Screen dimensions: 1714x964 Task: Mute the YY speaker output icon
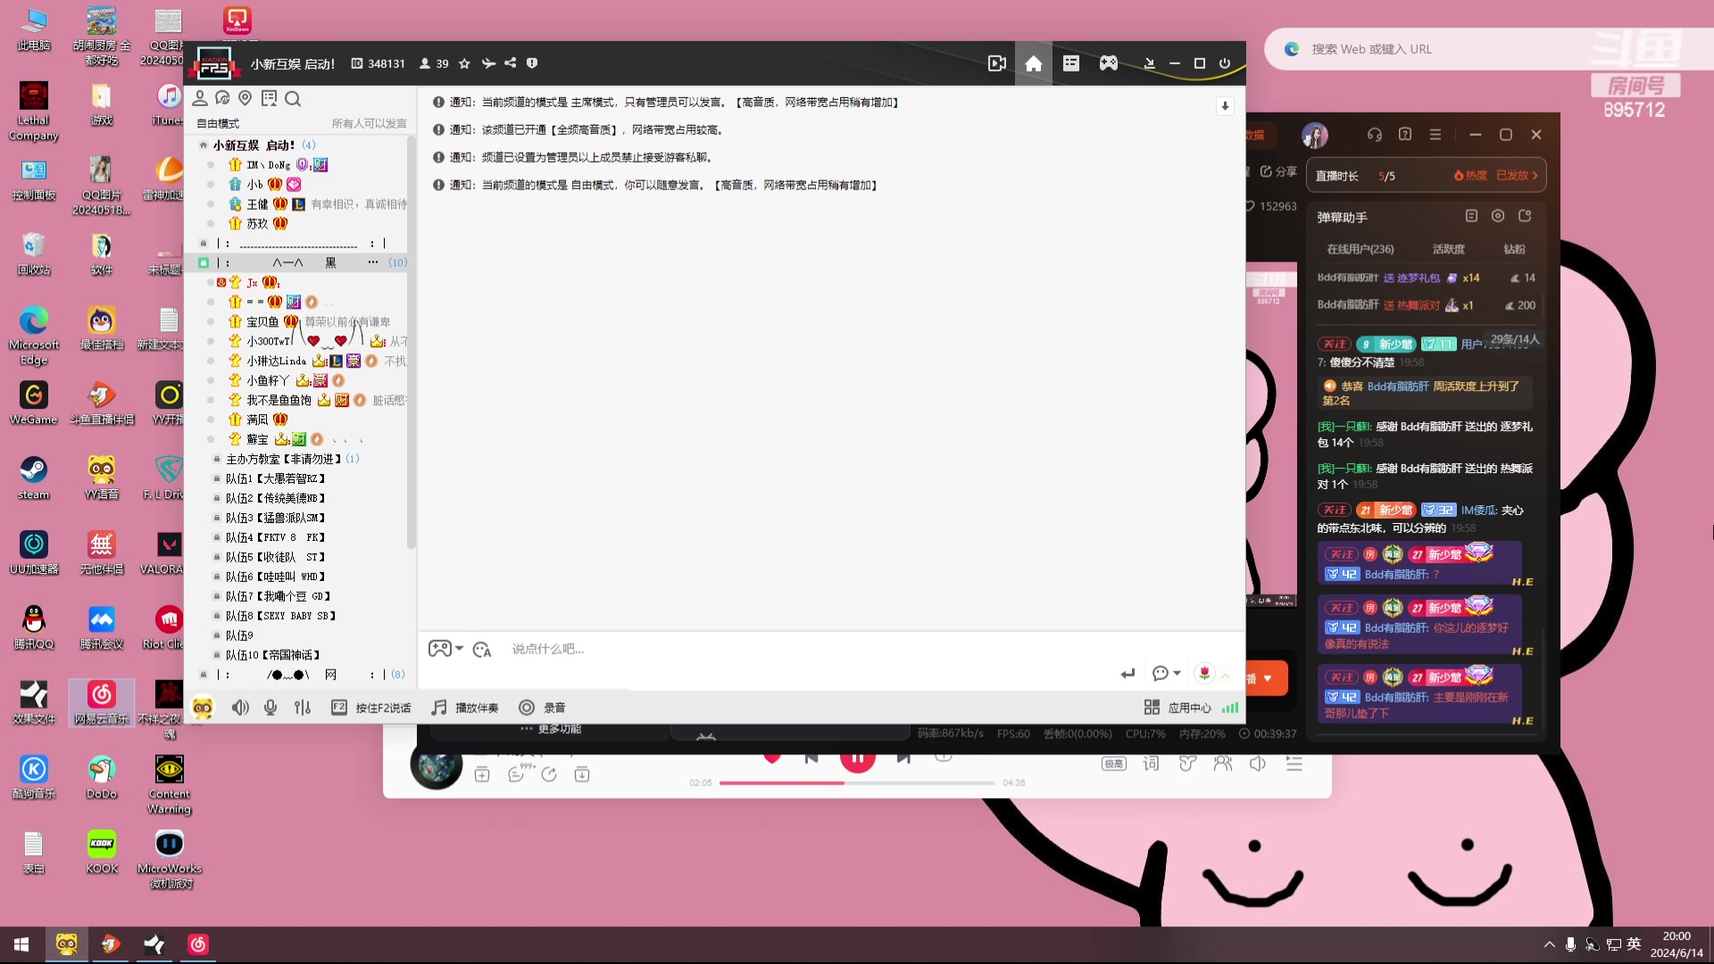239,708
